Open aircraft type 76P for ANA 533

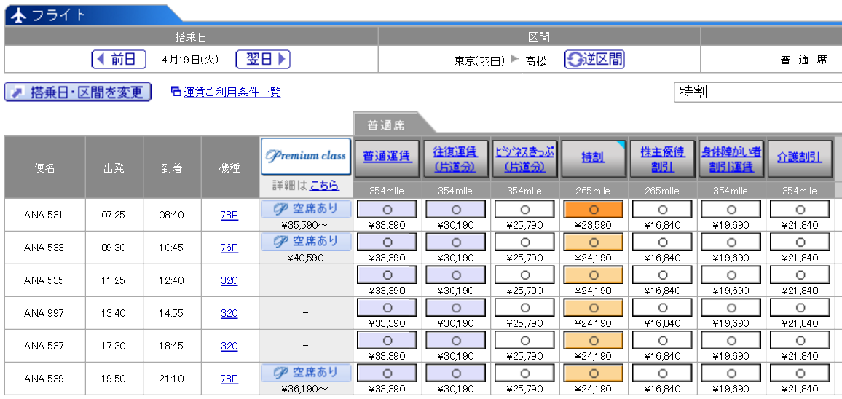(x=229, y=248)
